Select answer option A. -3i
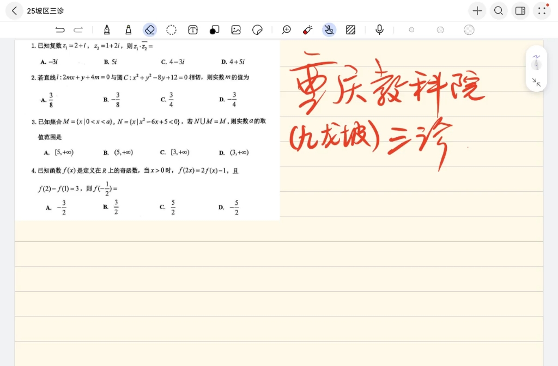Viewport: 558px width, 366px height. tap(49, 62)
